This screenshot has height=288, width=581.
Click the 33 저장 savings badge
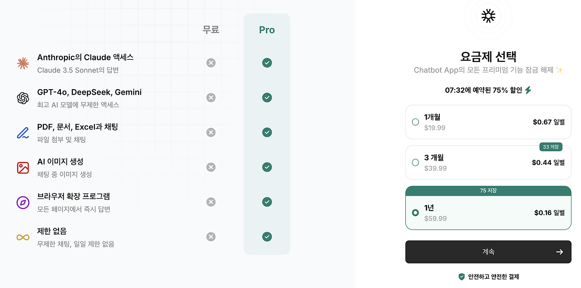click(x=551, y=147)
